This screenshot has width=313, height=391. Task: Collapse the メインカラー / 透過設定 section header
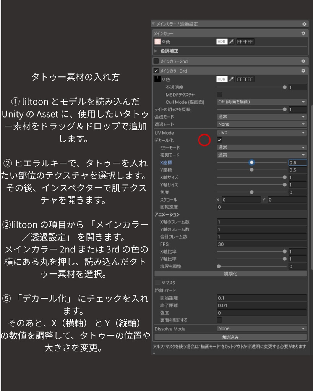pyautogui.click(x=153, y=23)
